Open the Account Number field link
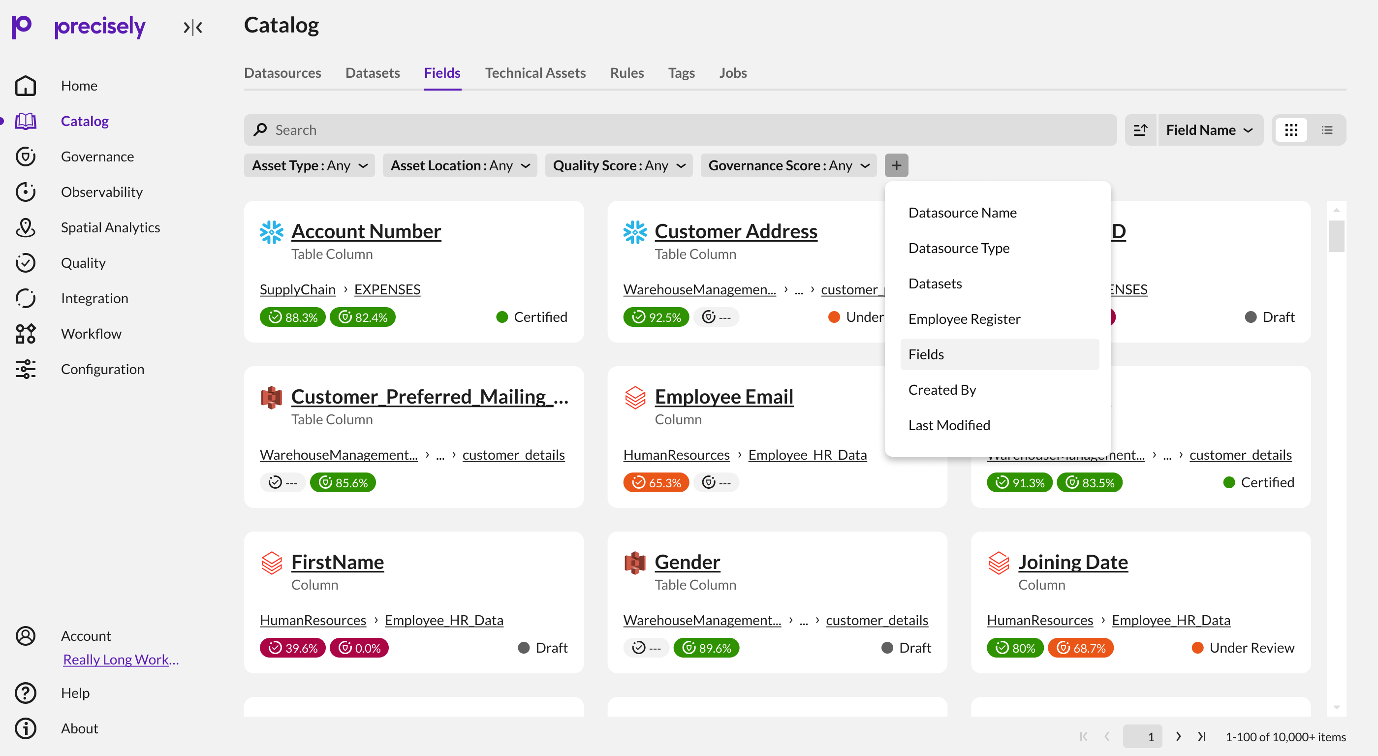The width and height of the screenshot is (1378, 756). tap(366, 231)
